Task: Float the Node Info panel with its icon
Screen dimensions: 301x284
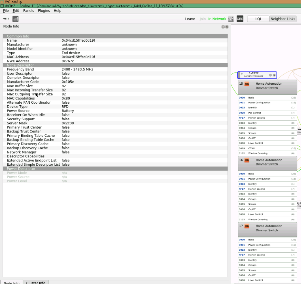Action: click(x=223, y=27)
